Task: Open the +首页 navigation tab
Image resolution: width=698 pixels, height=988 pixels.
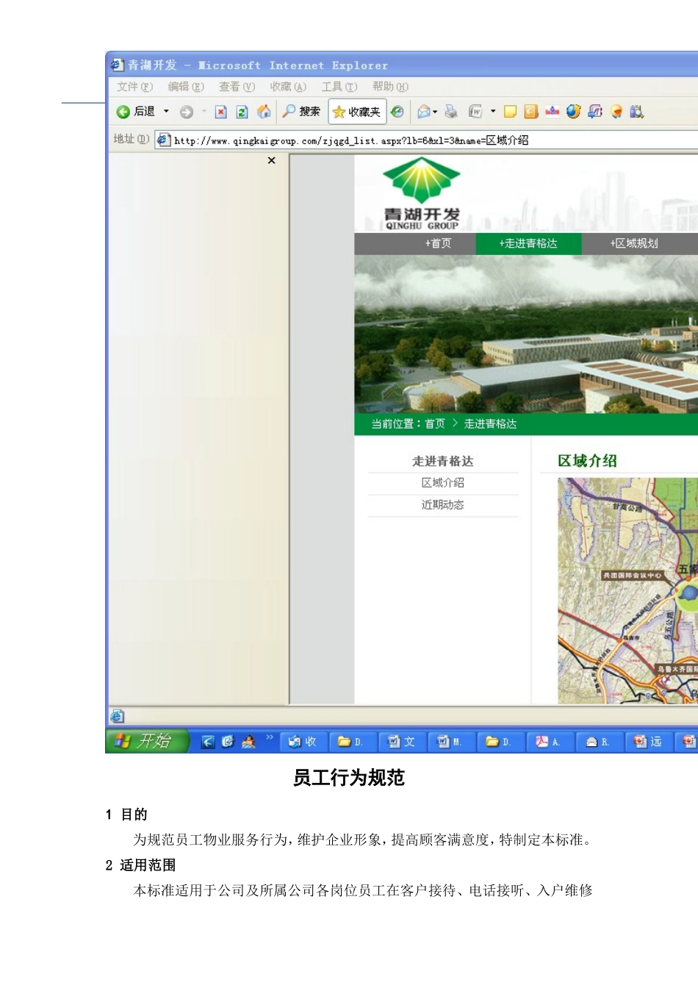Action: (438, 244)
